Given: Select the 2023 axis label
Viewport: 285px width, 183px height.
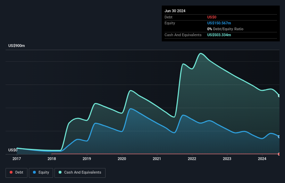Looking at the screenshot, I should coord(227,159).
